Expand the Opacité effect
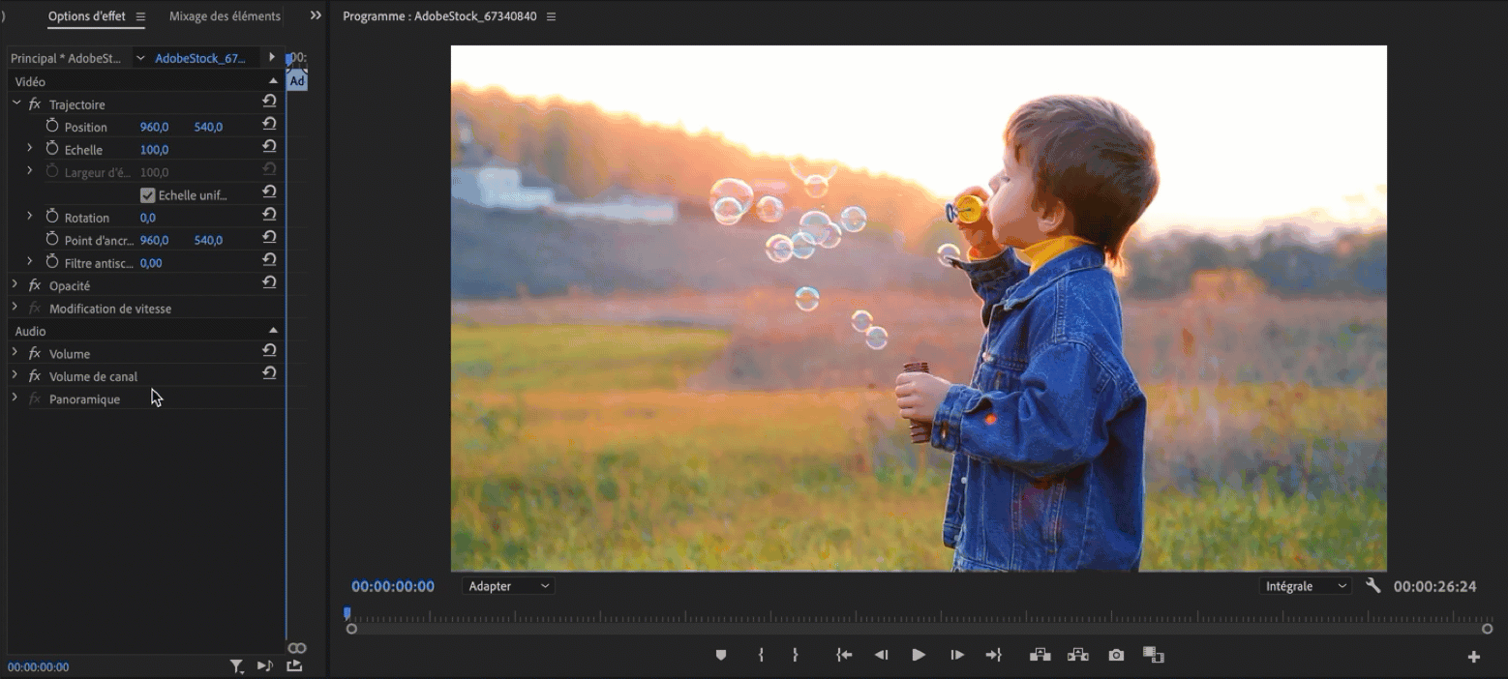Image resolution: width=1508 pixels, height=679 pixels. coord(15,284)
